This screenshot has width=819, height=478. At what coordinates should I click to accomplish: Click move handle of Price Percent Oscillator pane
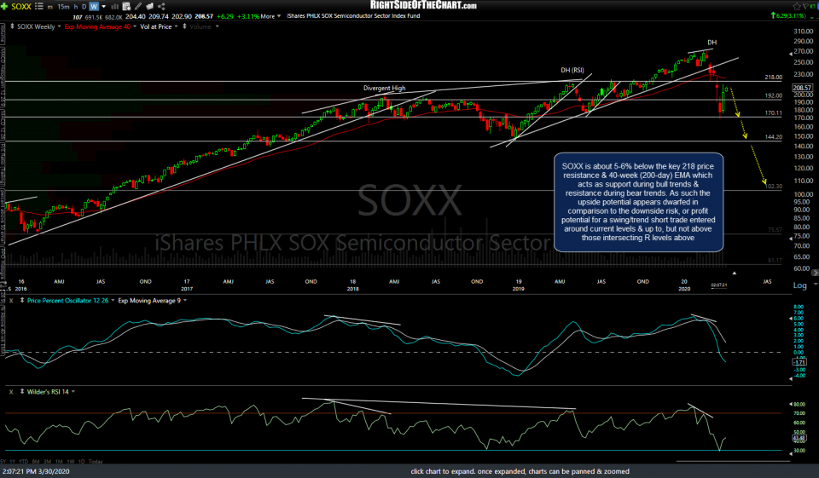coord(22,300)
